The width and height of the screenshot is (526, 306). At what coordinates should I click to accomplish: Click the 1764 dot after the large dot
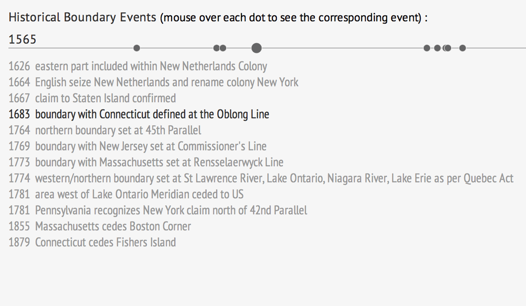point(427,48)
